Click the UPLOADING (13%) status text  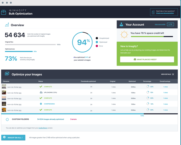[x=50, y=92]
